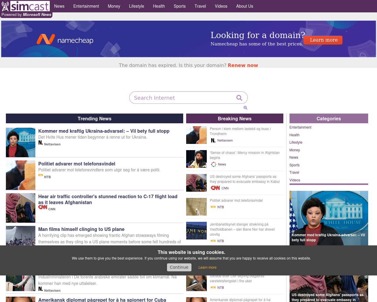Select Entertainment in Categories list
377x302 pixels.
300,127
